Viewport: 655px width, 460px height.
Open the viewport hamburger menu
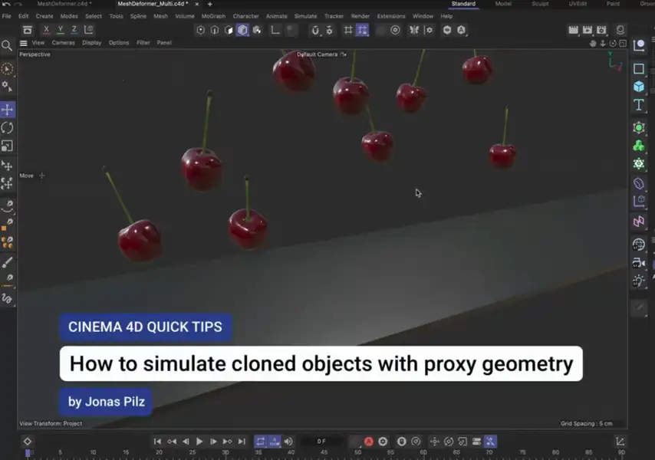click(x=23, y=43)
